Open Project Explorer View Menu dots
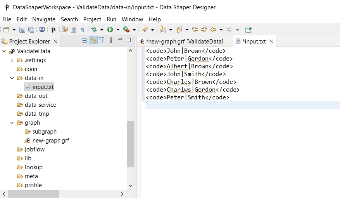 pyautogui.click(x=111, y=40)
